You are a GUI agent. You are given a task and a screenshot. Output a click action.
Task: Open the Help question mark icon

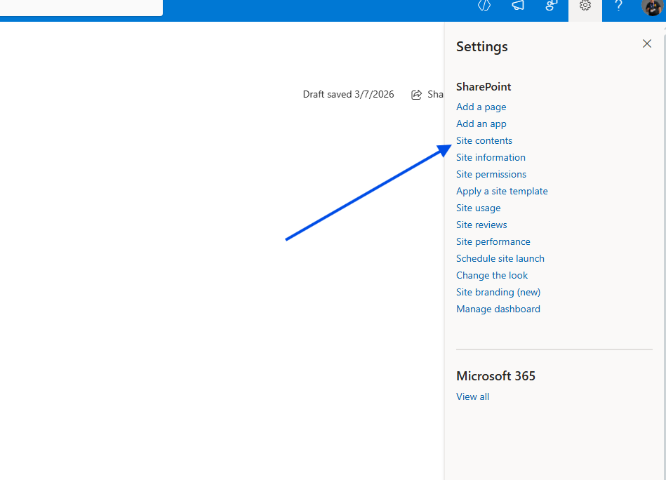618,6
